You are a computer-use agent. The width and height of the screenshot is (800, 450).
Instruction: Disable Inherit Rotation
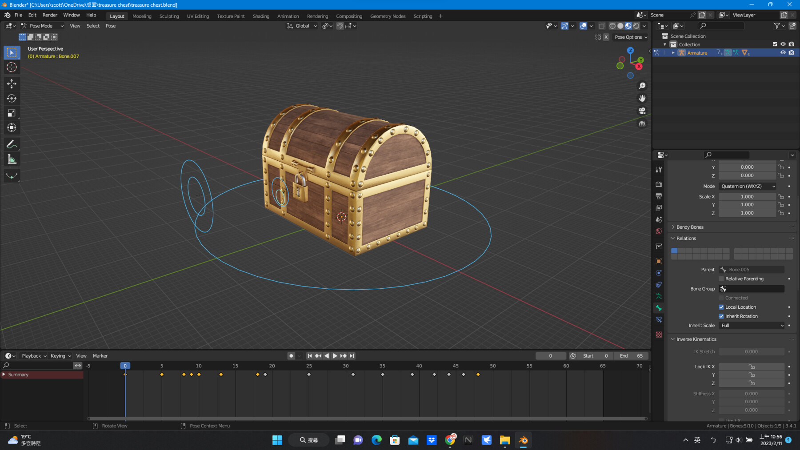pyautogui.click(x=721, y=316)
